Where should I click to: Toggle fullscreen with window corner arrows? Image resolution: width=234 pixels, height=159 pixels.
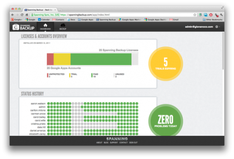[222, 8]
